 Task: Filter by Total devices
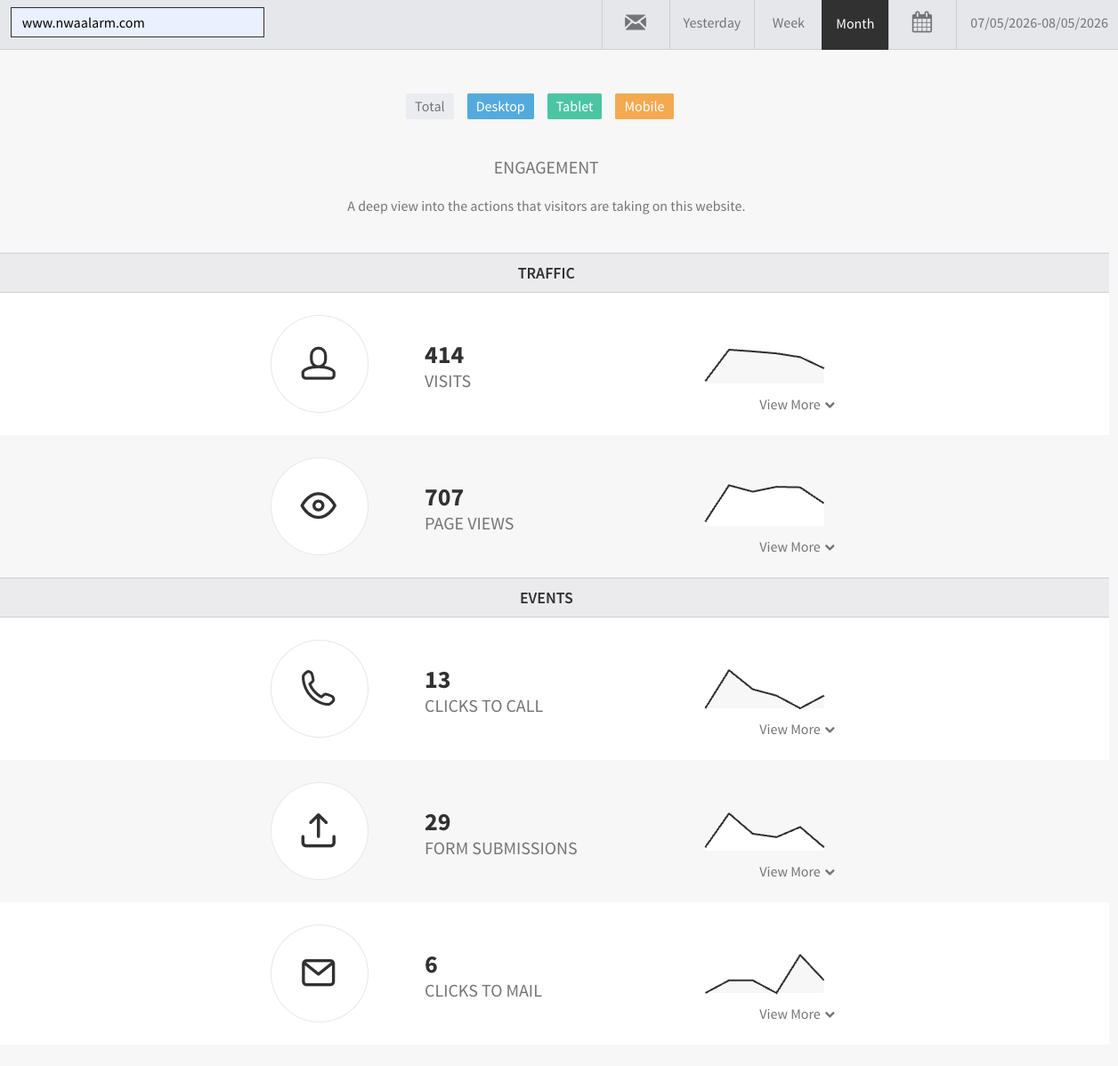click(x=430, y=107)
